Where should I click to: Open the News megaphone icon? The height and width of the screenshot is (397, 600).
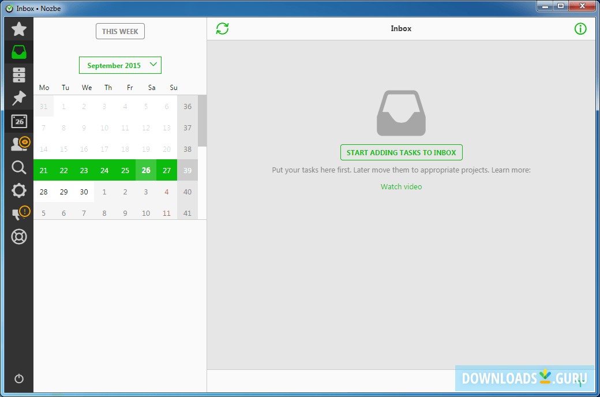[20, 213]
